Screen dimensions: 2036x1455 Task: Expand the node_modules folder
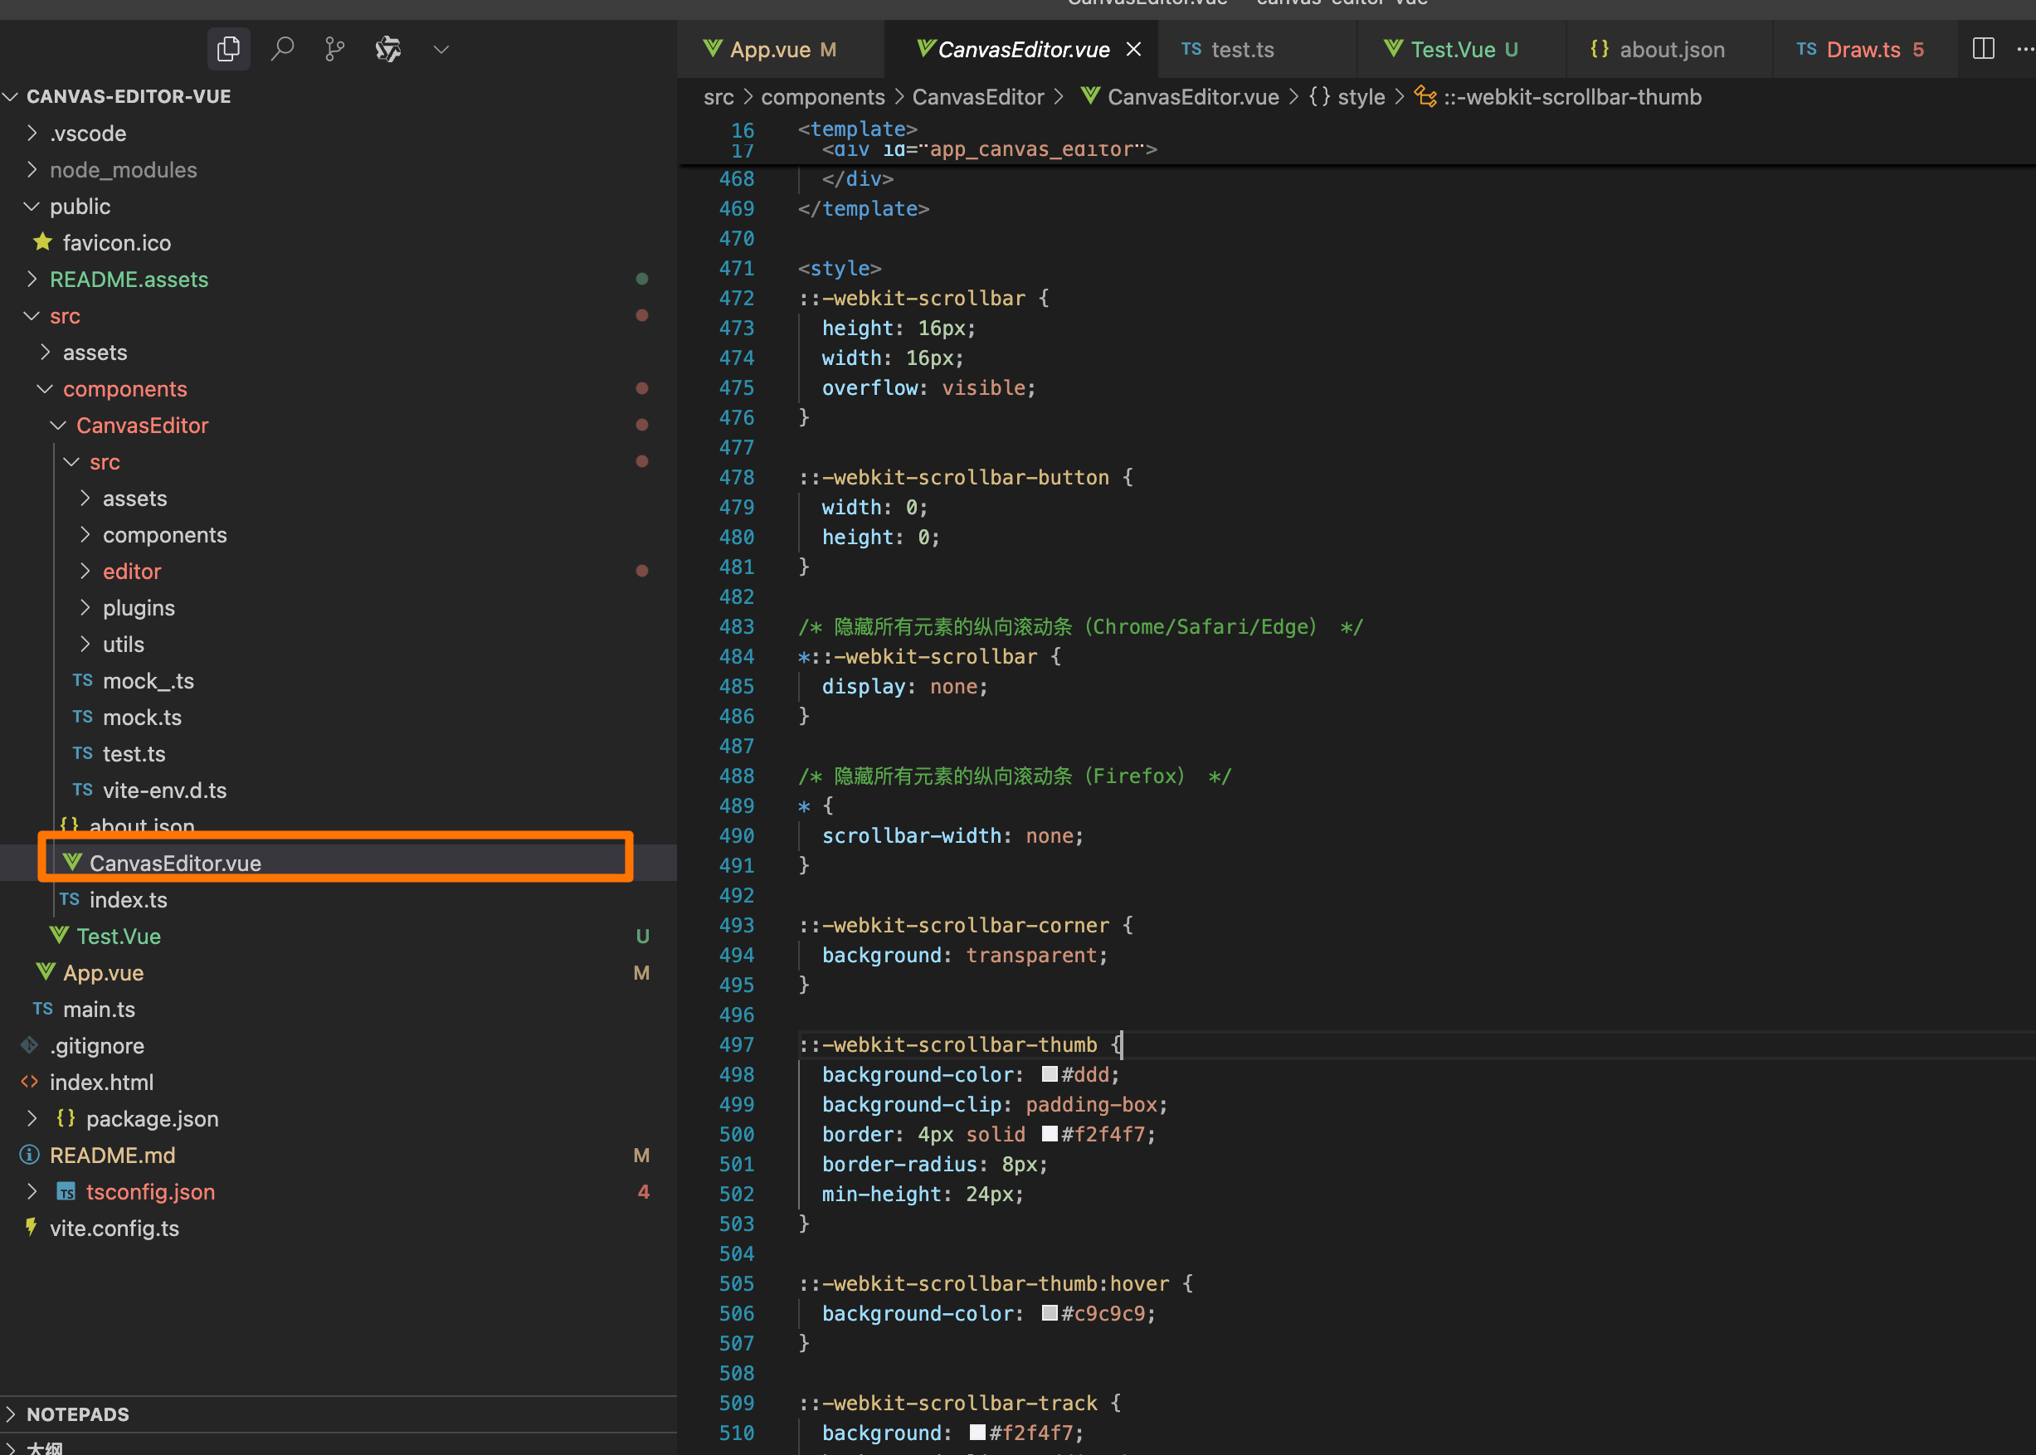click(x=123, y=169)
